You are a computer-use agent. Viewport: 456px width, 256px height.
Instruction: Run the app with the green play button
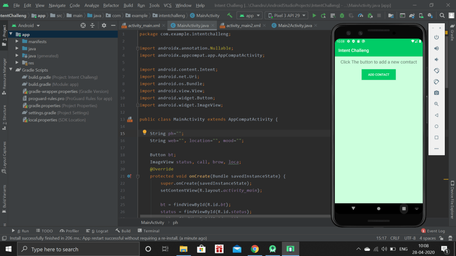point(314,16)
